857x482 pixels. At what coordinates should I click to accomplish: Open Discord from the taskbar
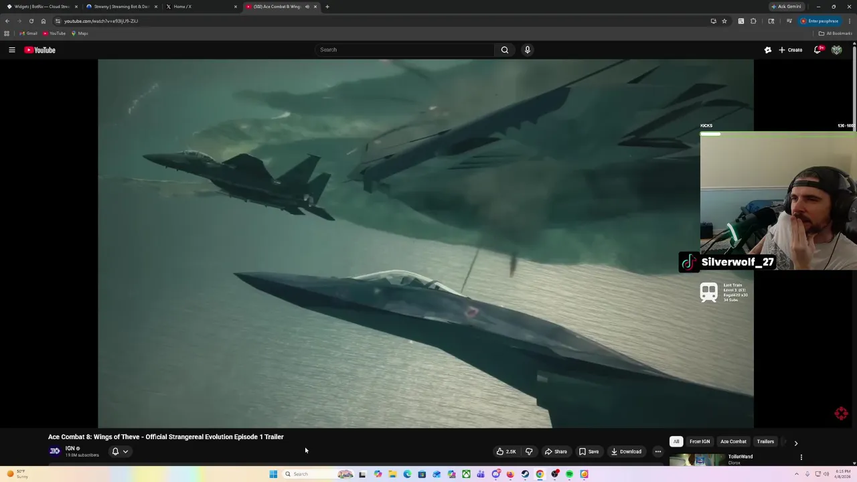496,474
